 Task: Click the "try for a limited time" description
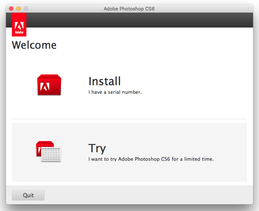151,159
